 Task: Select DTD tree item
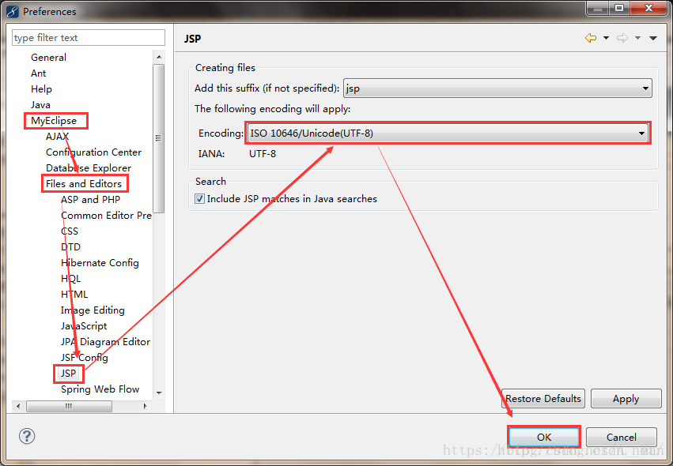tap(70, 247)
